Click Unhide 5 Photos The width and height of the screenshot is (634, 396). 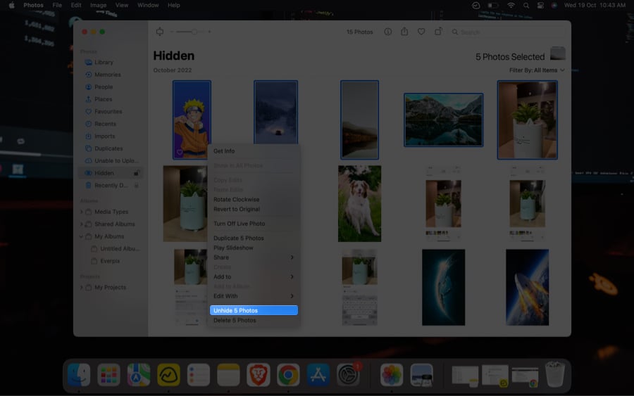pos(254,310)
